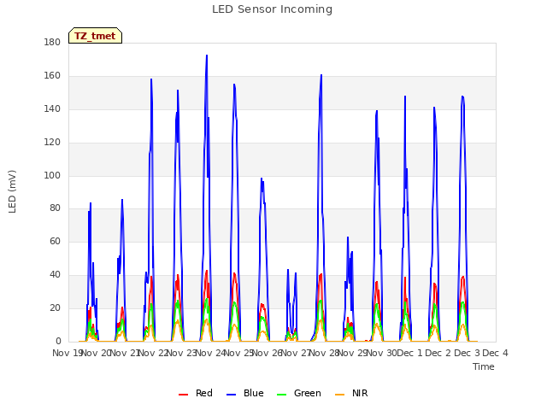Click the 180 y-axis tick label

52,42
